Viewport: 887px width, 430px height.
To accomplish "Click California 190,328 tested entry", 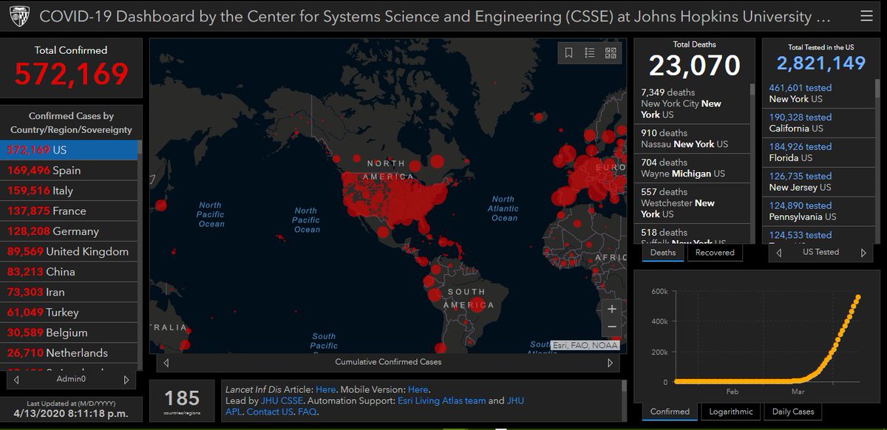I will click(819, 123).
